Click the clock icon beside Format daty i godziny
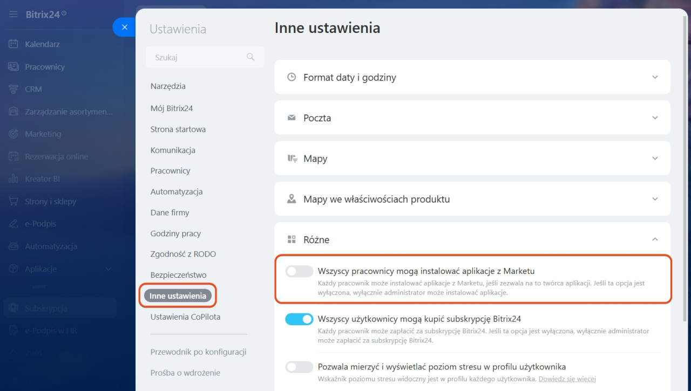Viewport: 691px width, 391px height. click(x=292, y=77)
